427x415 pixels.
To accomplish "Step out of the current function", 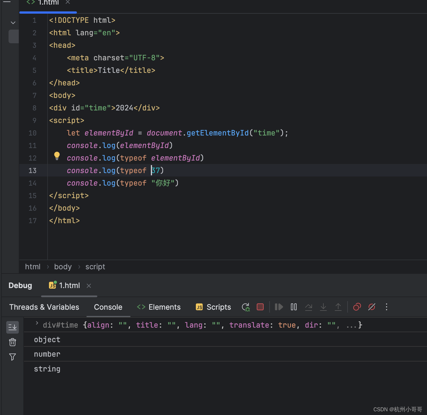I will 338,307.
